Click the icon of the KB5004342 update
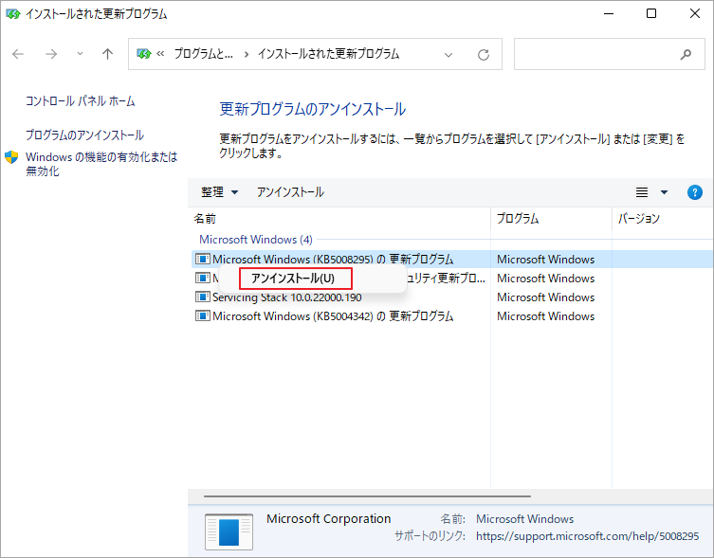The image size is (714, 558). click(x=203, y=315)
